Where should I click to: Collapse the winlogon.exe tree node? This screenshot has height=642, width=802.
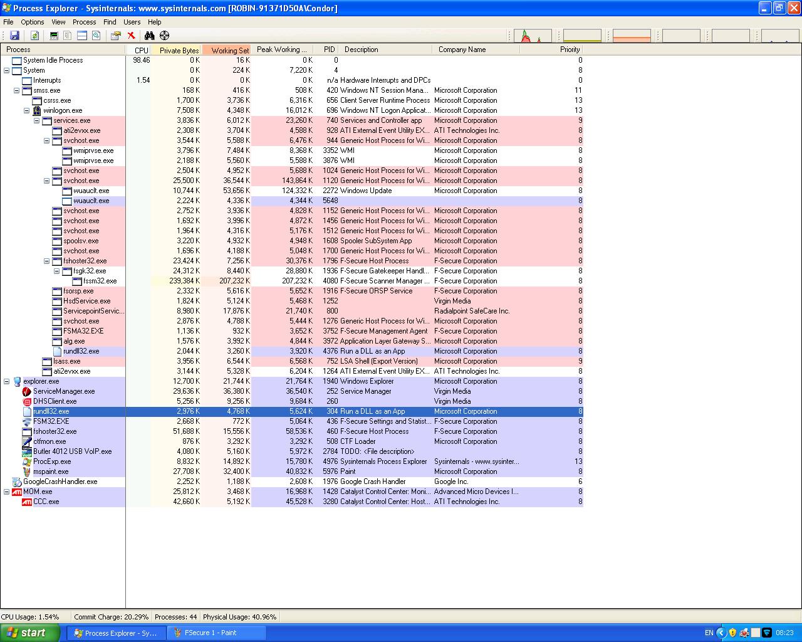coord(27,110)
